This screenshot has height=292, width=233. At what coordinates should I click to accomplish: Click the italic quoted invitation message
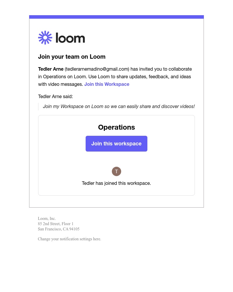(119, 107)
